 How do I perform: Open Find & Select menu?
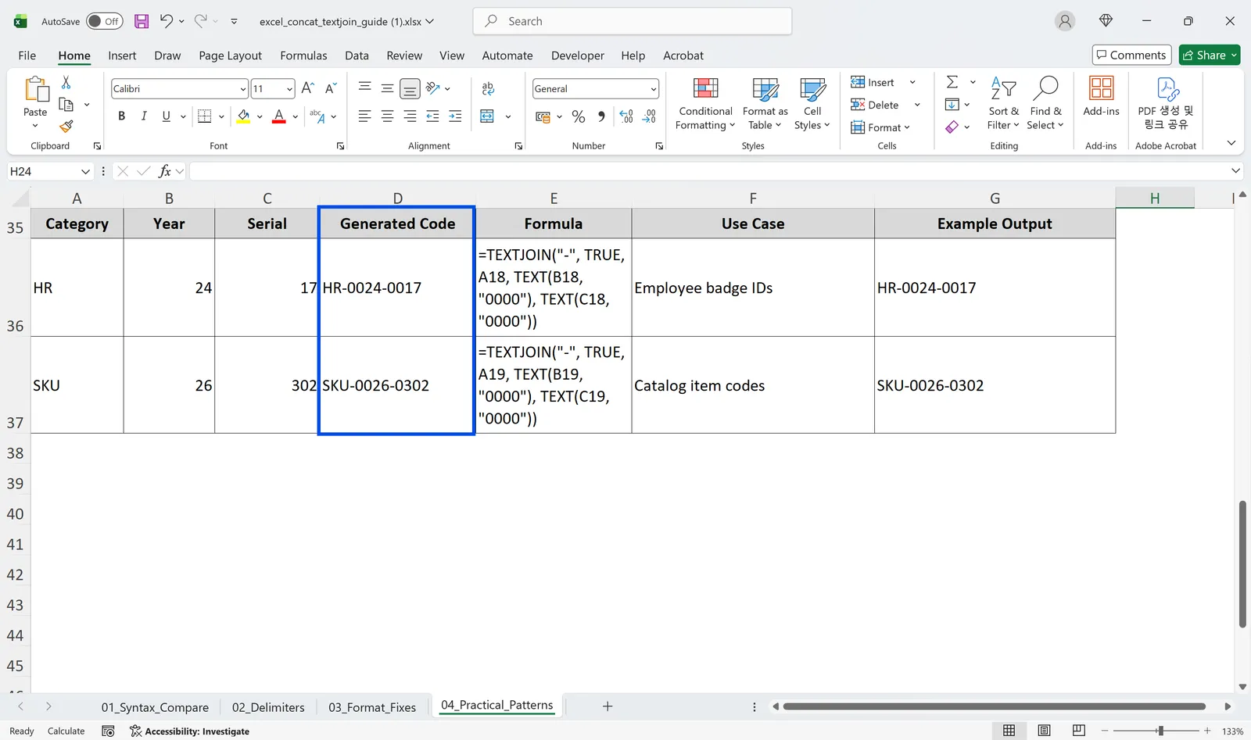click(1045, 104)
